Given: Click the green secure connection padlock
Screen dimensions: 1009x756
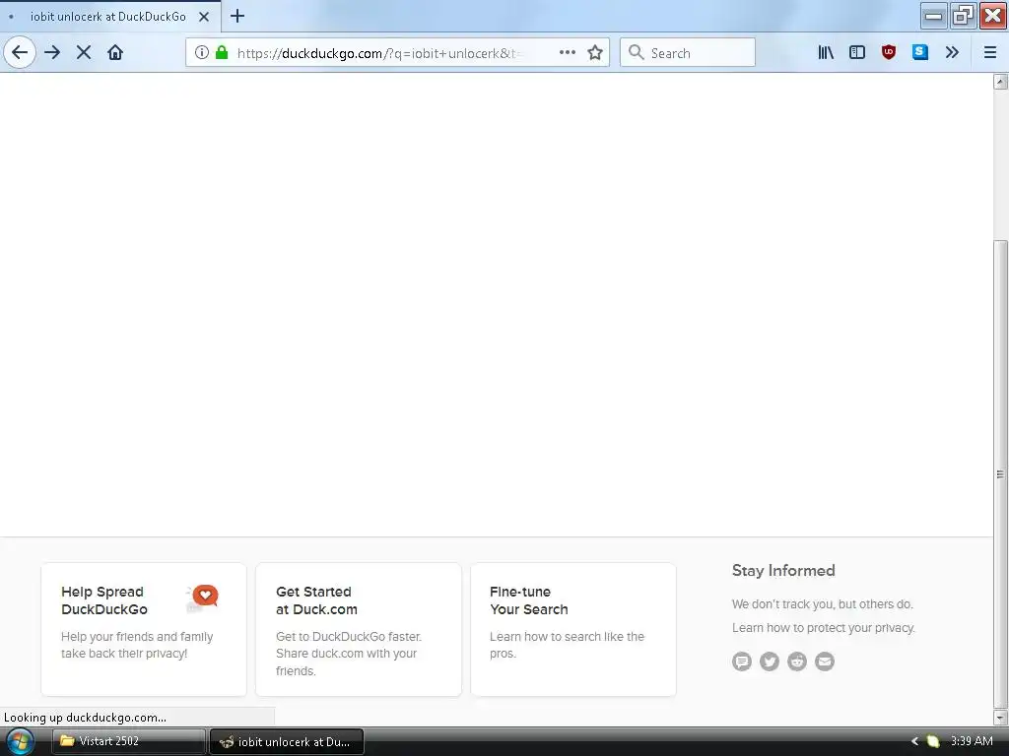Looking at the screenshot, I should tap(222, 52).
